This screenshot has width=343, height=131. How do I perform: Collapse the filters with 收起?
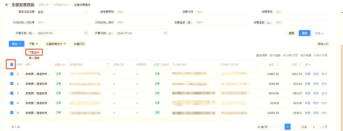coord(319,33)
